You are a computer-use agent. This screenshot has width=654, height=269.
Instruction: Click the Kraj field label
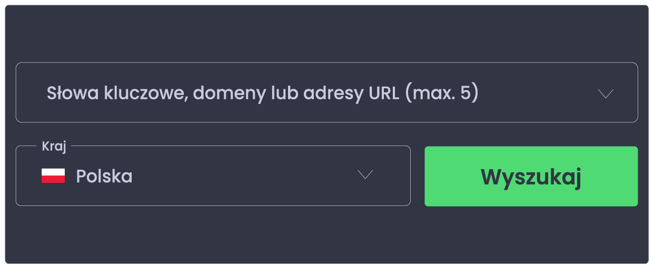point(54,147)
